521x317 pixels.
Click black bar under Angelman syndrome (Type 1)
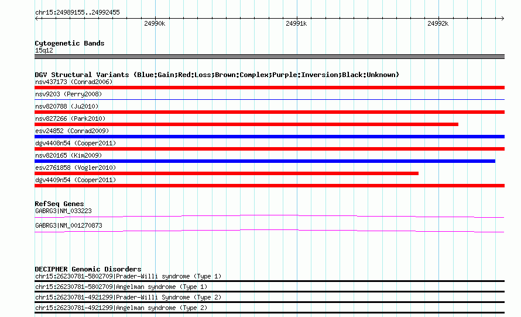269,291
